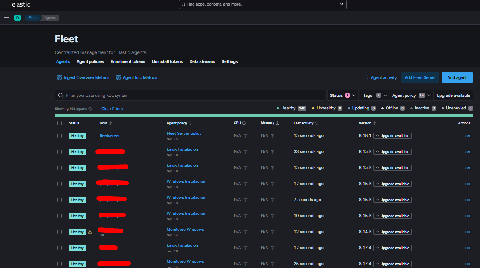The width and height of the screenshot is (480, 268).
Task: Open actions menu for row active 10 seconds ago
Action: click(467, 216)
